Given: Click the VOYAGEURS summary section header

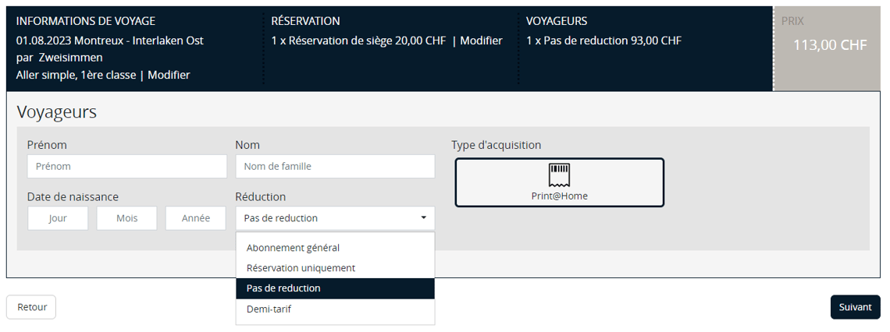Looking at the screenshot, I should 557,21.
